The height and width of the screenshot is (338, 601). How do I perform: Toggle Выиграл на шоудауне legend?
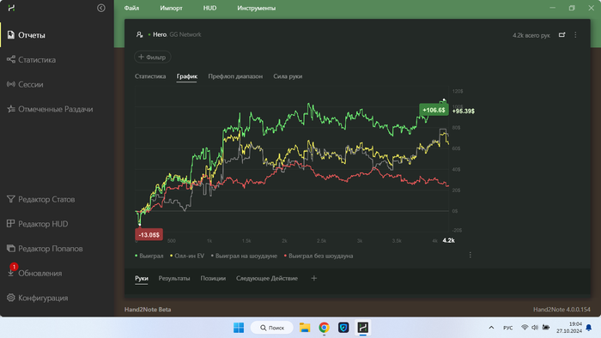(244, 256)
